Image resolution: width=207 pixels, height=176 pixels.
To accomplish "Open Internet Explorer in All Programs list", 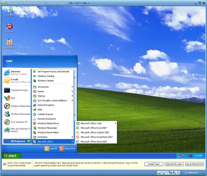I will click(x=53, y=105).
